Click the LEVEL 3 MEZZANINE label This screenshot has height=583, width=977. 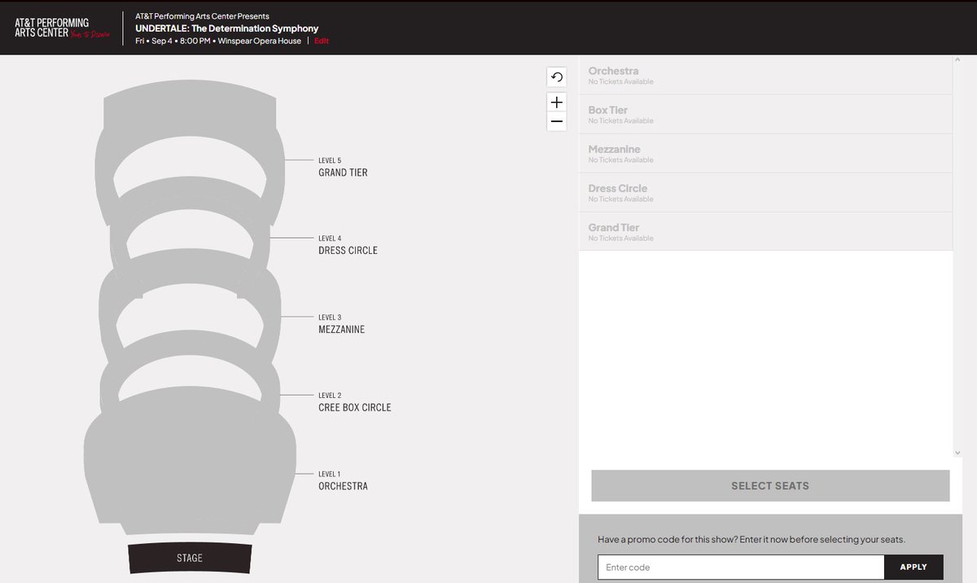tap(341, 324)
